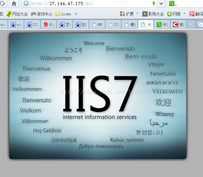Open the 影视大全 toolbar item

pos(153,14)
